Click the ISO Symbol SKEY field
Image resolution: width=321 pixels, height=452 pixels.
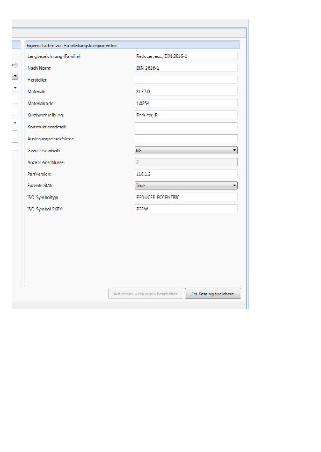tap(186, 209)
